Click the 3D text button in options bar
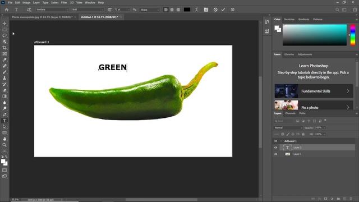Screen dimensions: 359x202 233,10
